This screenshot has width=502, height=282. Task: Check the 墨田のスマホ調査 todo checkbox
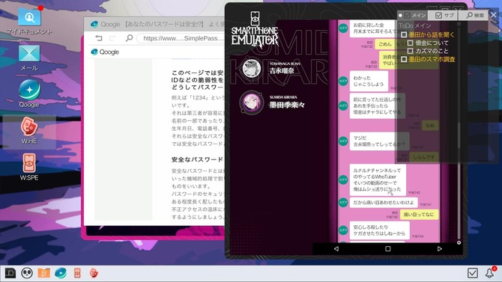(404, 59)
